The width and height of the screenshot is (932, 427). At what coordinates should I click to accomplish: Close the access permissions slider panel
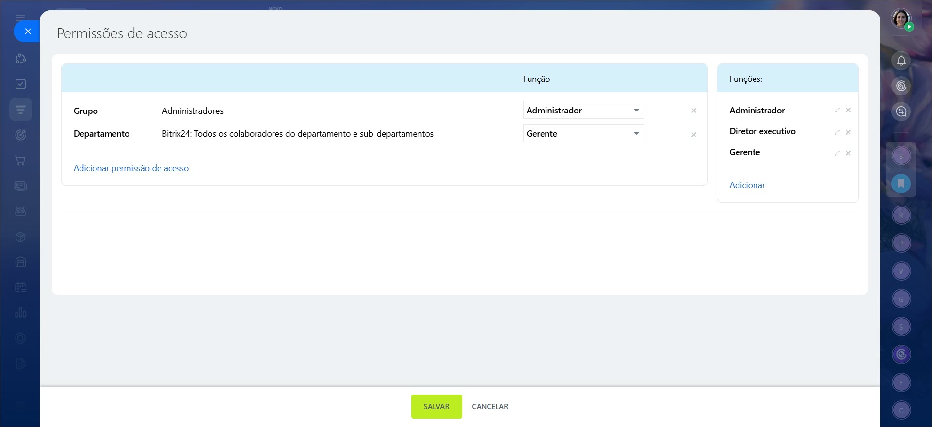click(28, 31)
